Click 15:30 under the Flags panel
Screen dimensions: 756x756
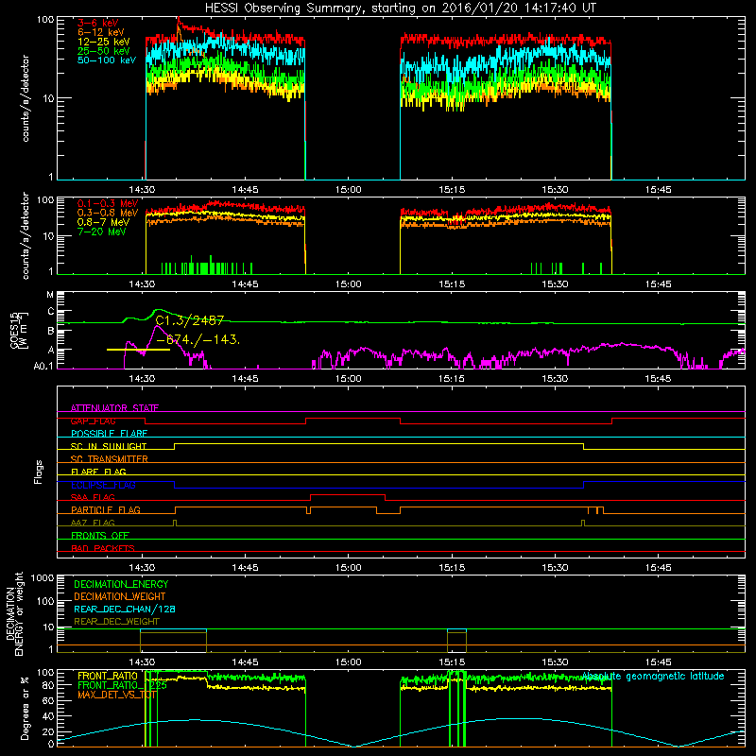555,568
